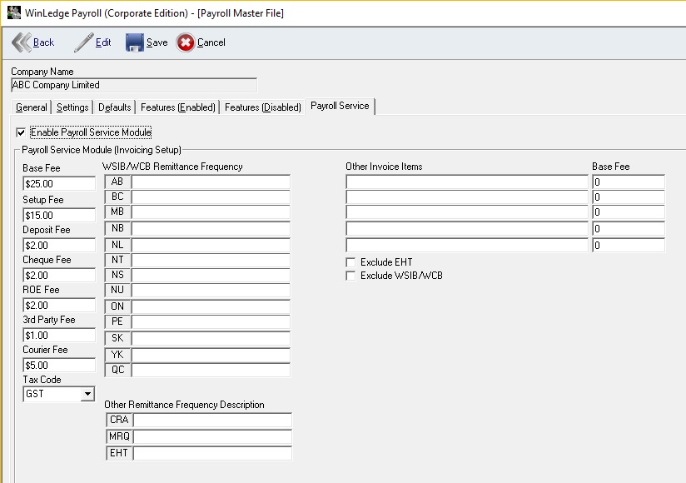
Task: Click the CRA remittance description field
Action: 212,421
